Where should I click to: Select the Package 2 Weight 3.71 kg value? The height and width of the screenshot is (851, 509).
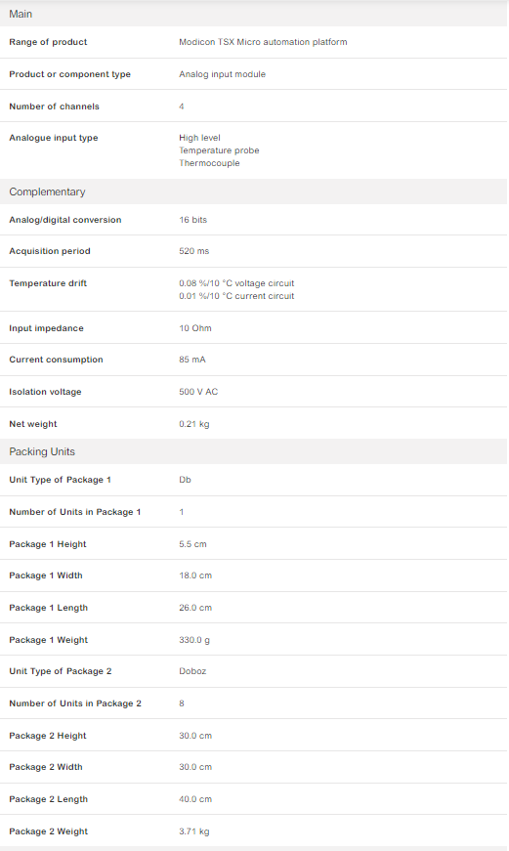tap(194, 831)
